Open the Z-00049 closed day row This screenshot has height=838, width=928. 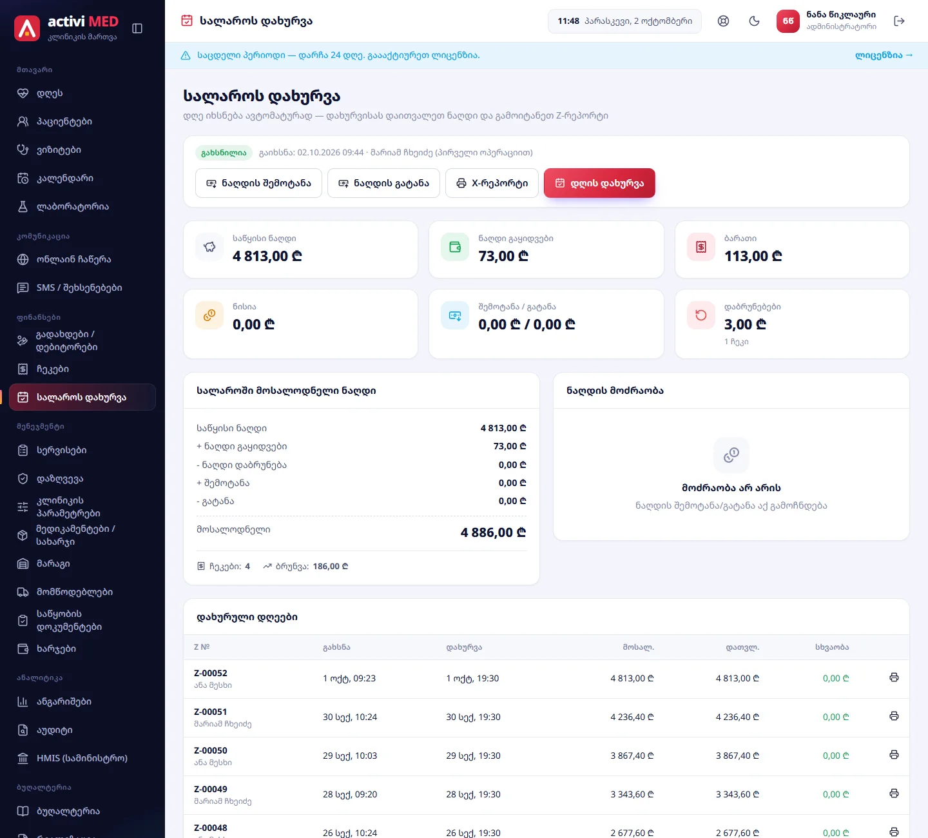click(x=546, y=795)
